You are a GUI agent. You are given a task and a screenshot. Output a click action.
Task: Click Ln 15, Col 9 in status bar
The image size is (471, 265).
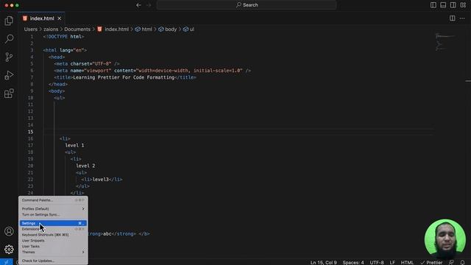click(x=324, y=262)
